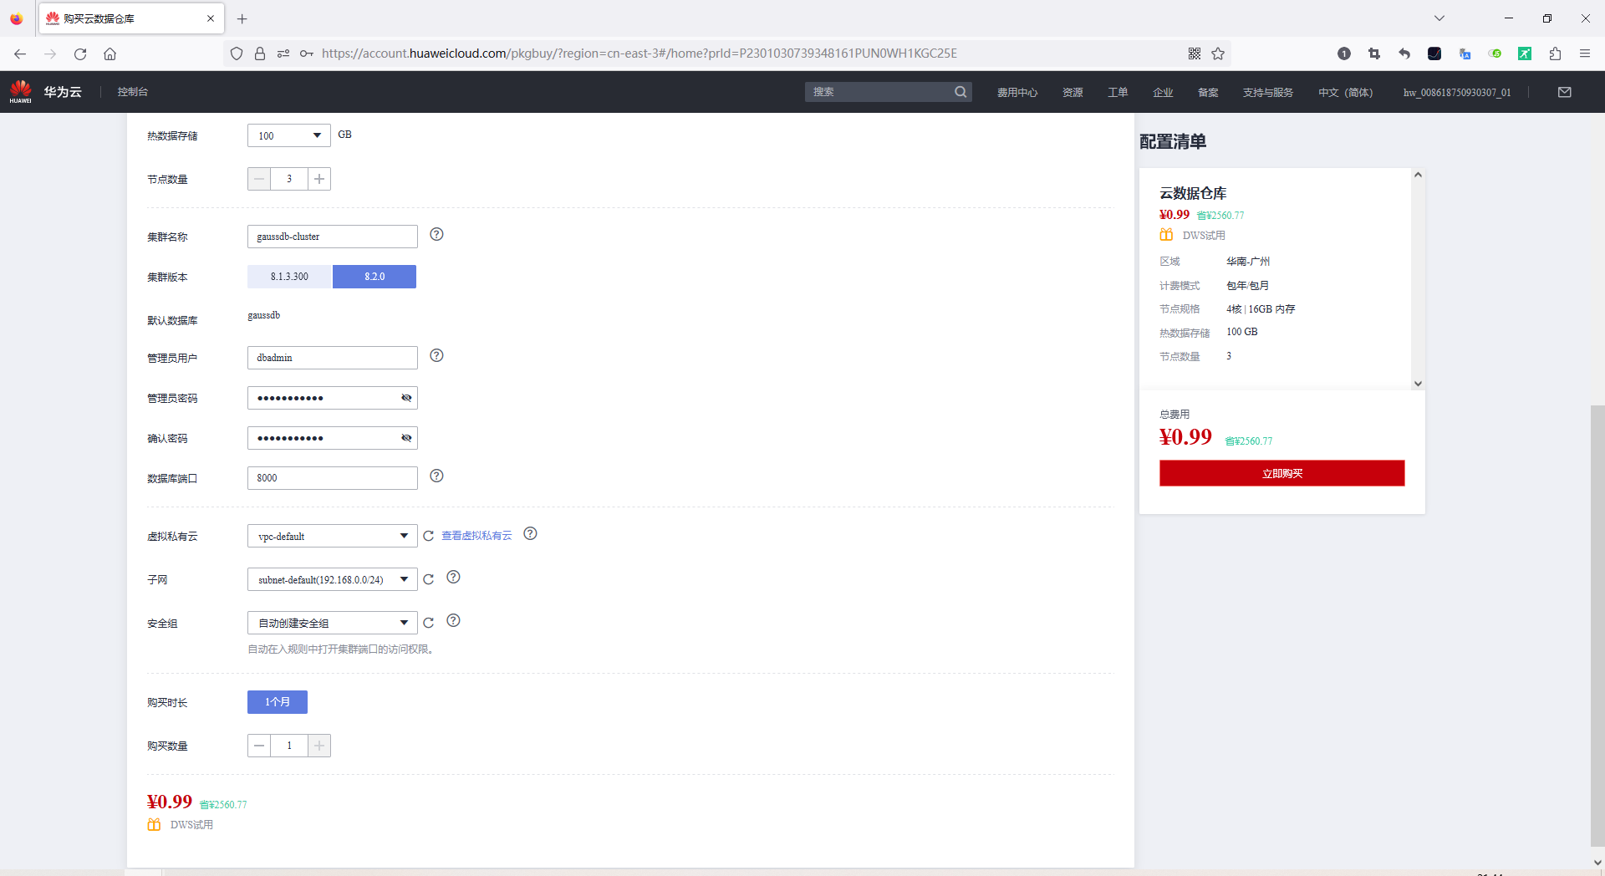Screen dimensions: 1605x876
Task: Go to browser home page
Action: click(110, 53)
